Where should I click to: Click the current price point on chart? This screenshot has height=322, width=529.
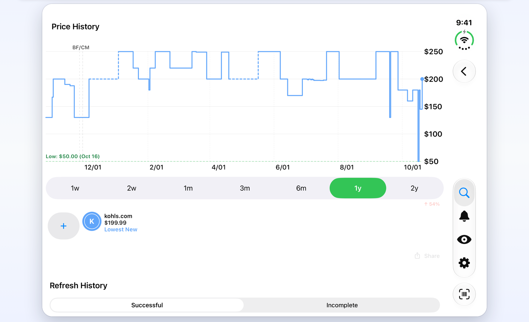point(422,79)
